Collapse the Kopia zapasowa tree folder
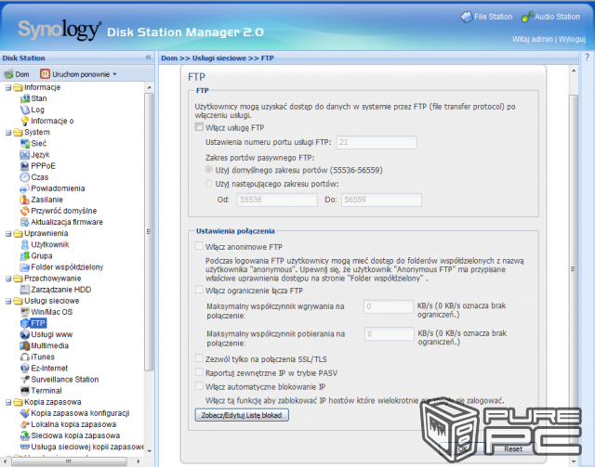This screenshot has width=595, height=467. 8,402
